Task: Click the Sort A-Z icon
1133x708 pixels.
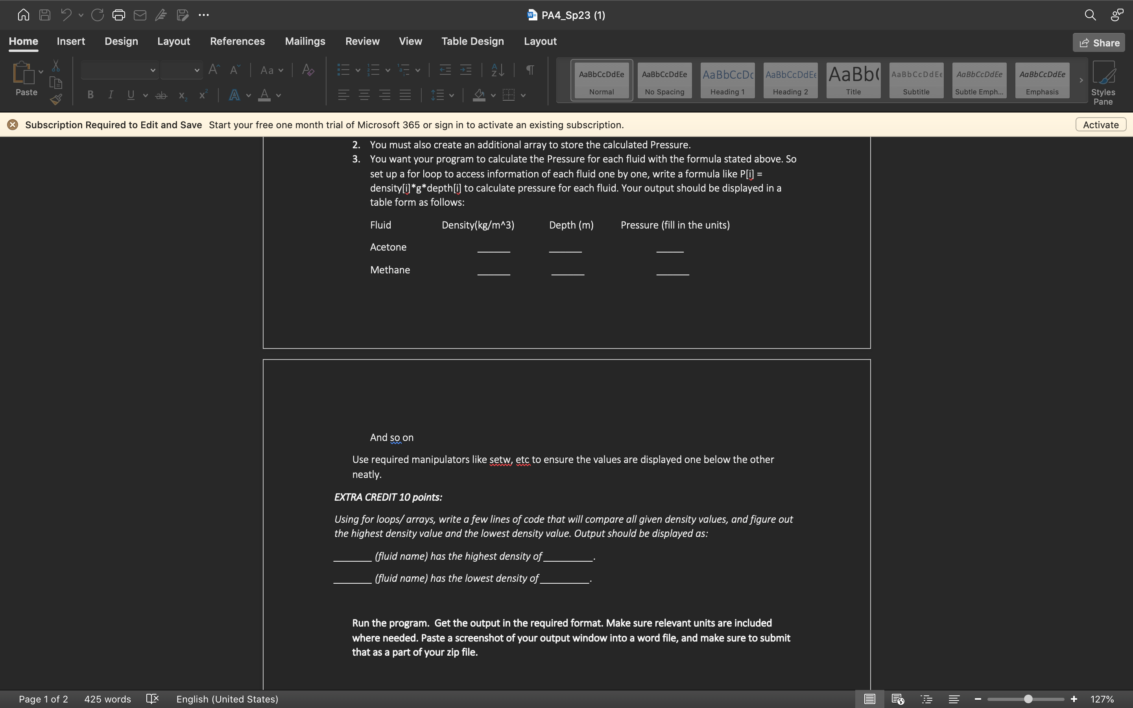Action: 497,70
